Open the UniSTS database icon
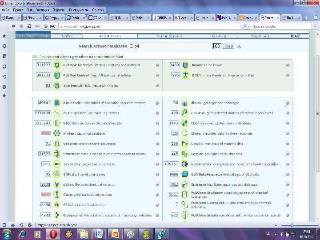The height and width of the screenshot is (240, 320). click(x=185, y=144)
